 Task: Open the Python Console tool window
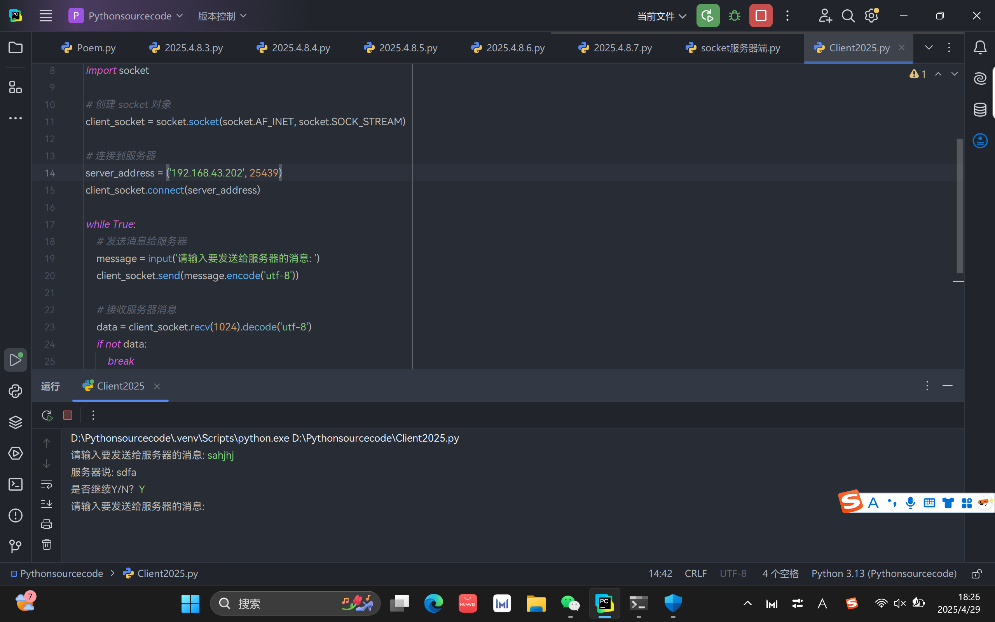(15, 391)
